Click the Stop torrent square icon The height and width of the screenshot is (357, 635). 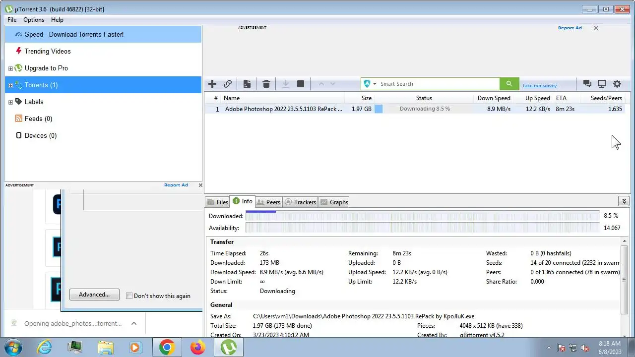coord(301,84)
